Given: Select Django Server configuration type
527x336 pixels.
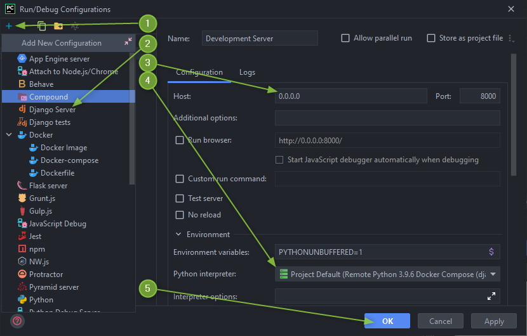Looking at the screenshot, I should pyautogui.click(x=52, y=110).
